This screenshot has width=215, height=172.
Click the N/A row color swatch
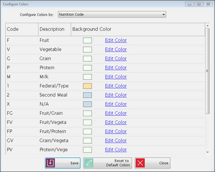pyautogui.click(x=87, y=104)
